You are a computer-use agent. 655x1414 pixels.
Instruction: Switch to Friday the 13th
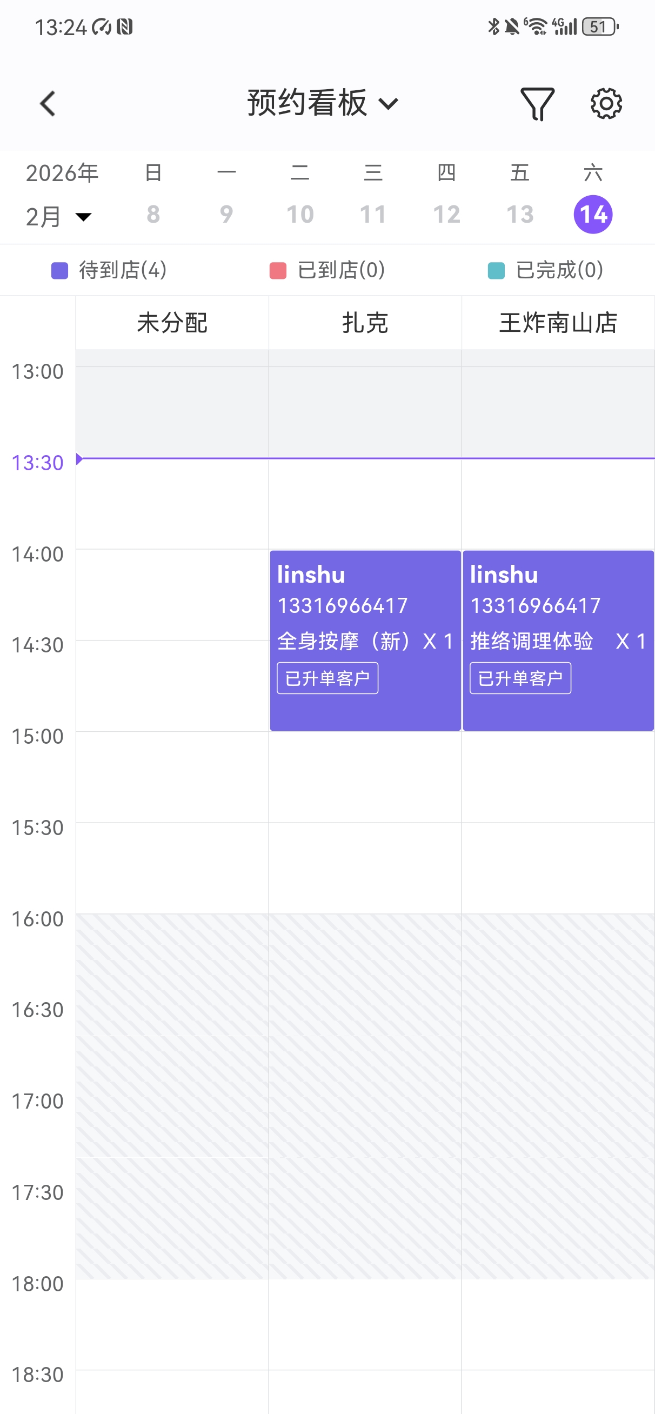pyautogui.click(x=519, y=214)
